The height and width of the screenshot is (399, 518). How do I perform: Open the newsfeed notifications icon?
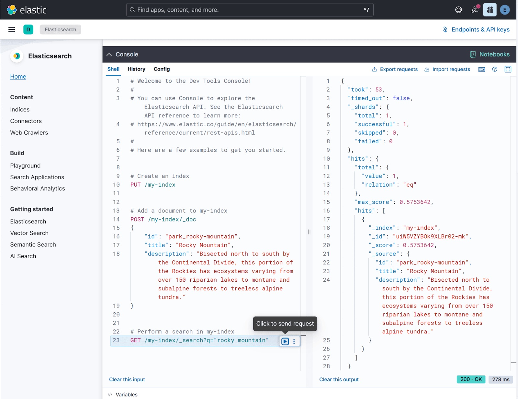click(x=475, y=10)
